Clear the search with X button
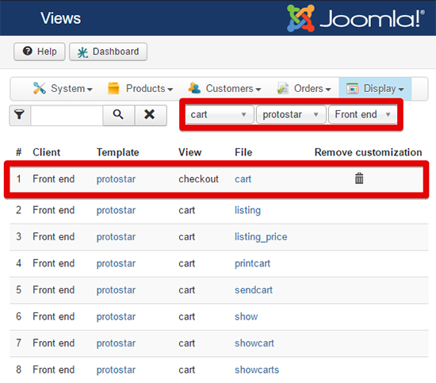 [150, 115]
